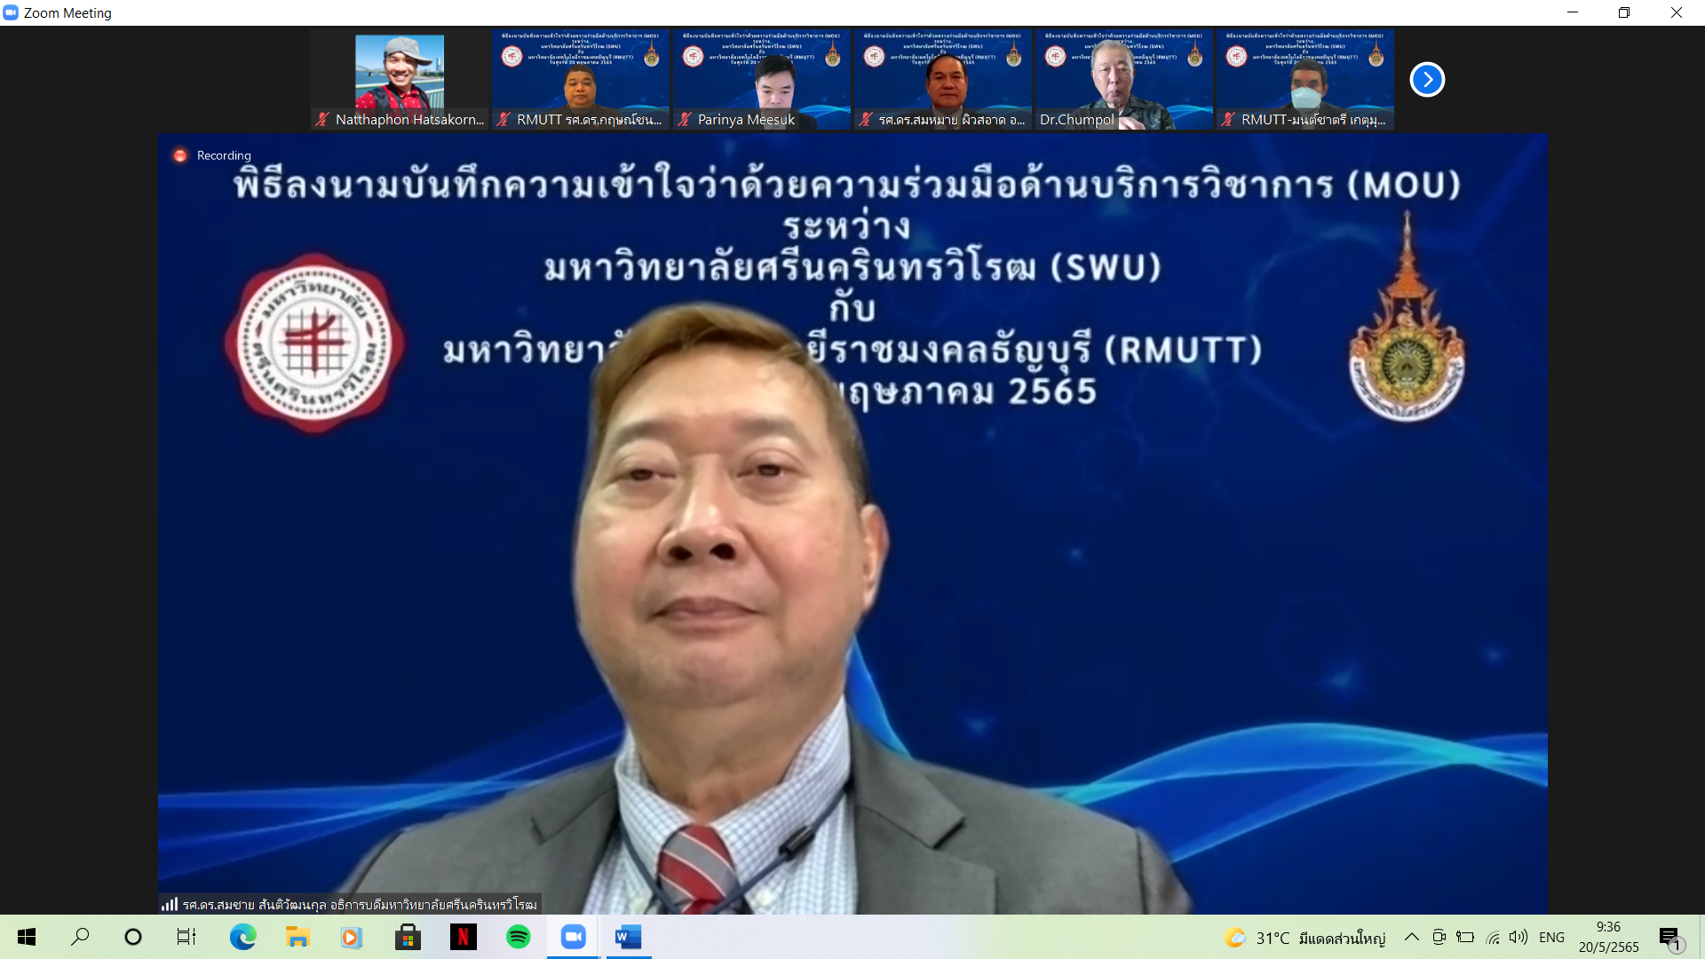
Task: Open Cortana circle on taskbar
Action: coord(133,937)
